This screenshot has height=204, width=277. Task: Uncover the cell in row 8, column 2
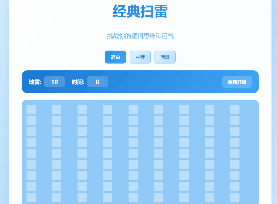point(57,186)
